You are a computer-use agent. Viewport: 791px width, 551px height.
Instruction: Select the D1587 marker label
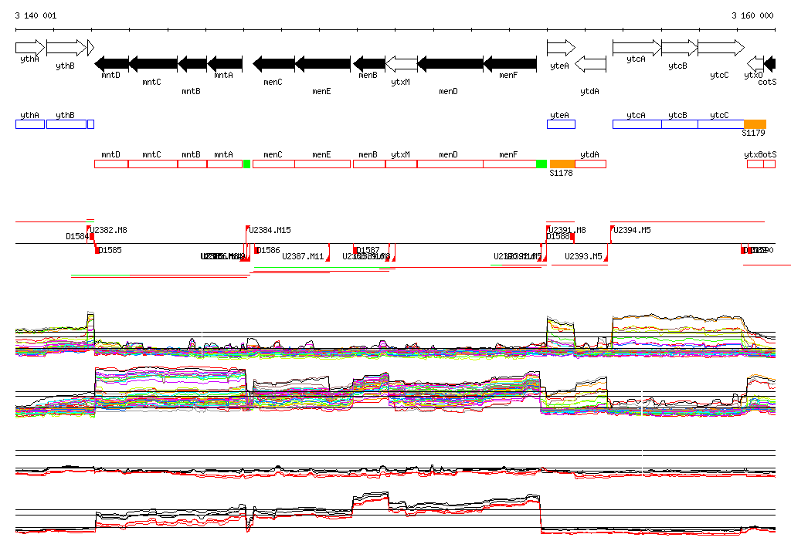coord(368,250)
